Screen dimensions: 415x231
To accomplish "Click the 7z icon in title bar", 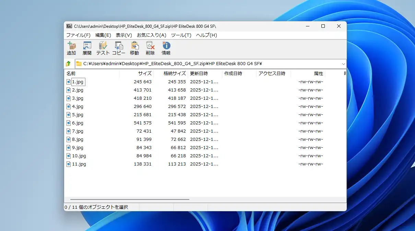I will click(69, 26).
